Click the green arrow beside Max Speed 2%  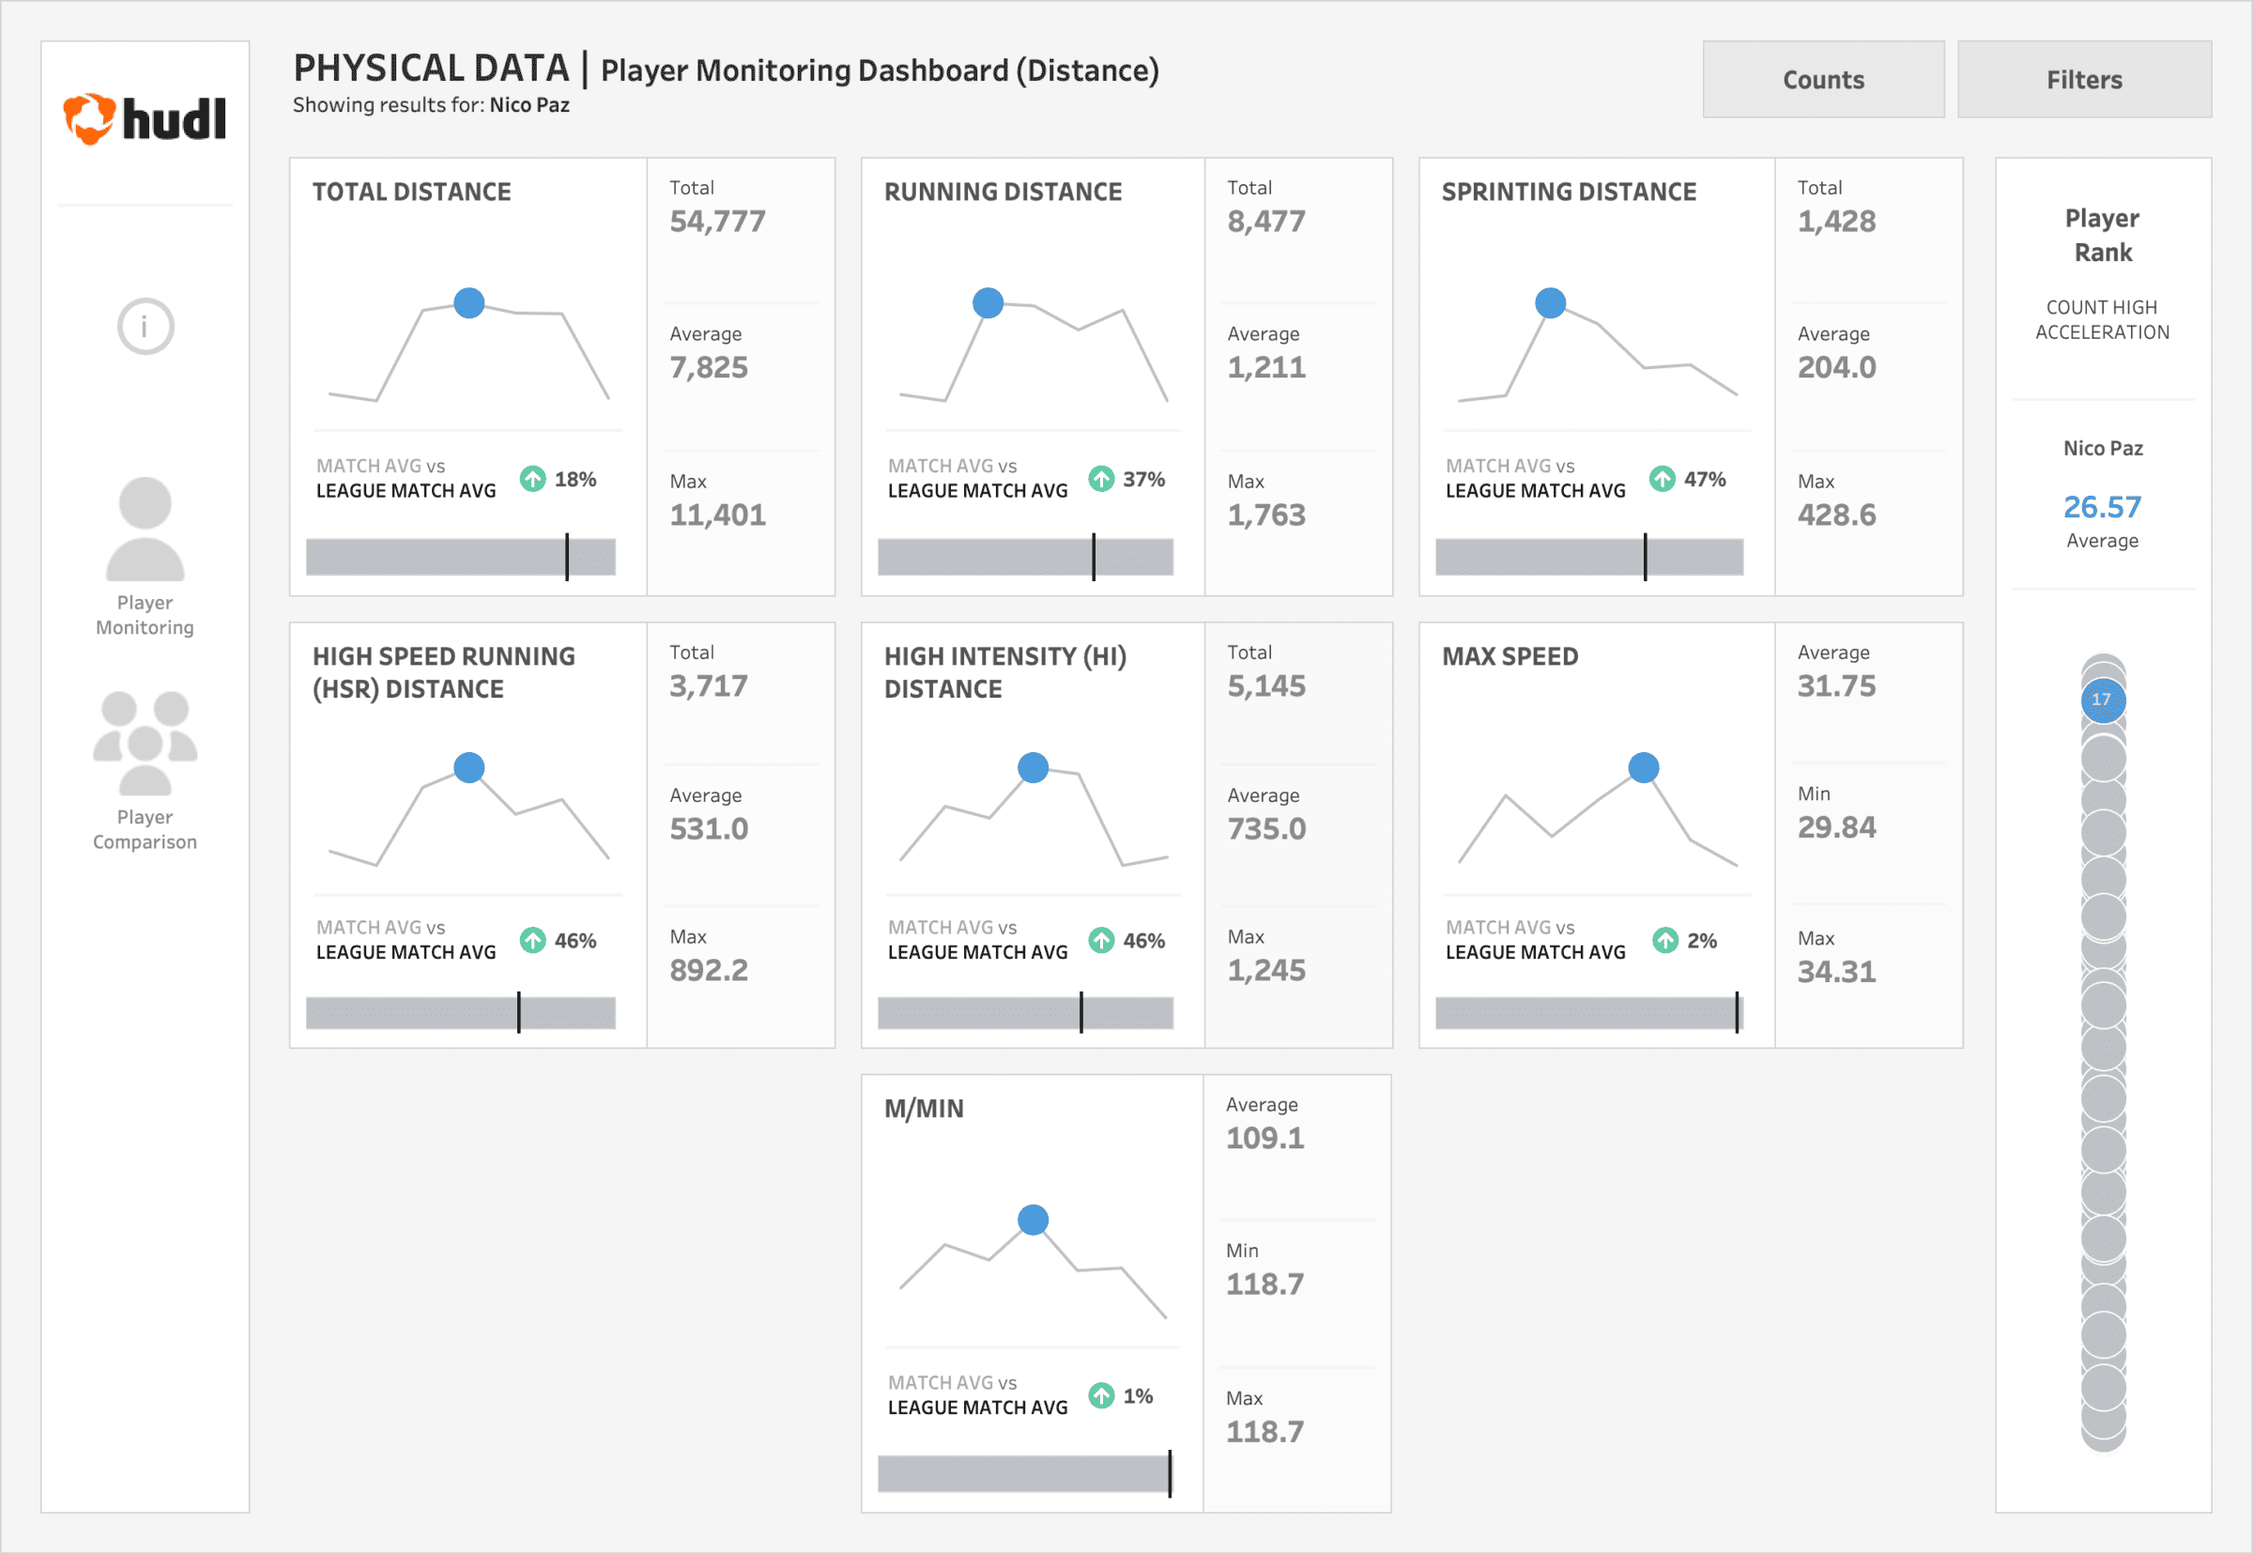point(1665,941)
